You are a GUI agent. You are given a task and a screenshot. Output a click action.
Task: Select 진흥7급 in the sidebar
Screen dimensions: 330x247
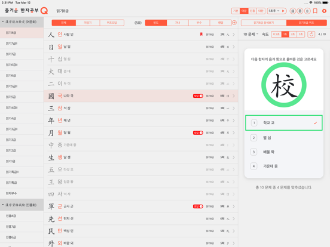(22, 227)
